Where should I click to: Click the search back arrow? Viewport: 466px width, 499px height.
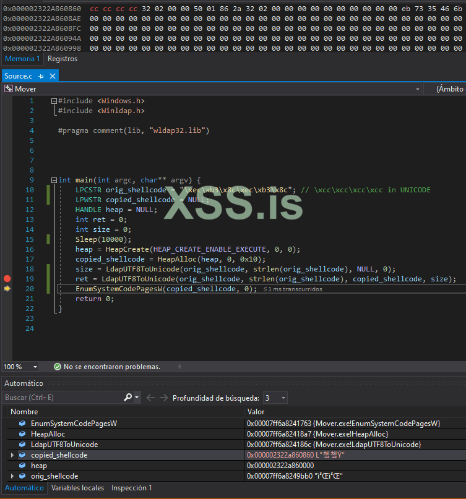coord(150,398)
